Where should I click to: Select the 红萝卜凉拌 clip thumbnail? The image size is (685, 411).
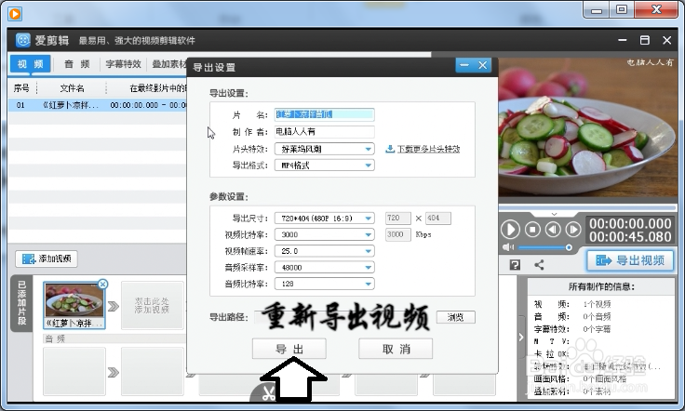pos(74,305)
